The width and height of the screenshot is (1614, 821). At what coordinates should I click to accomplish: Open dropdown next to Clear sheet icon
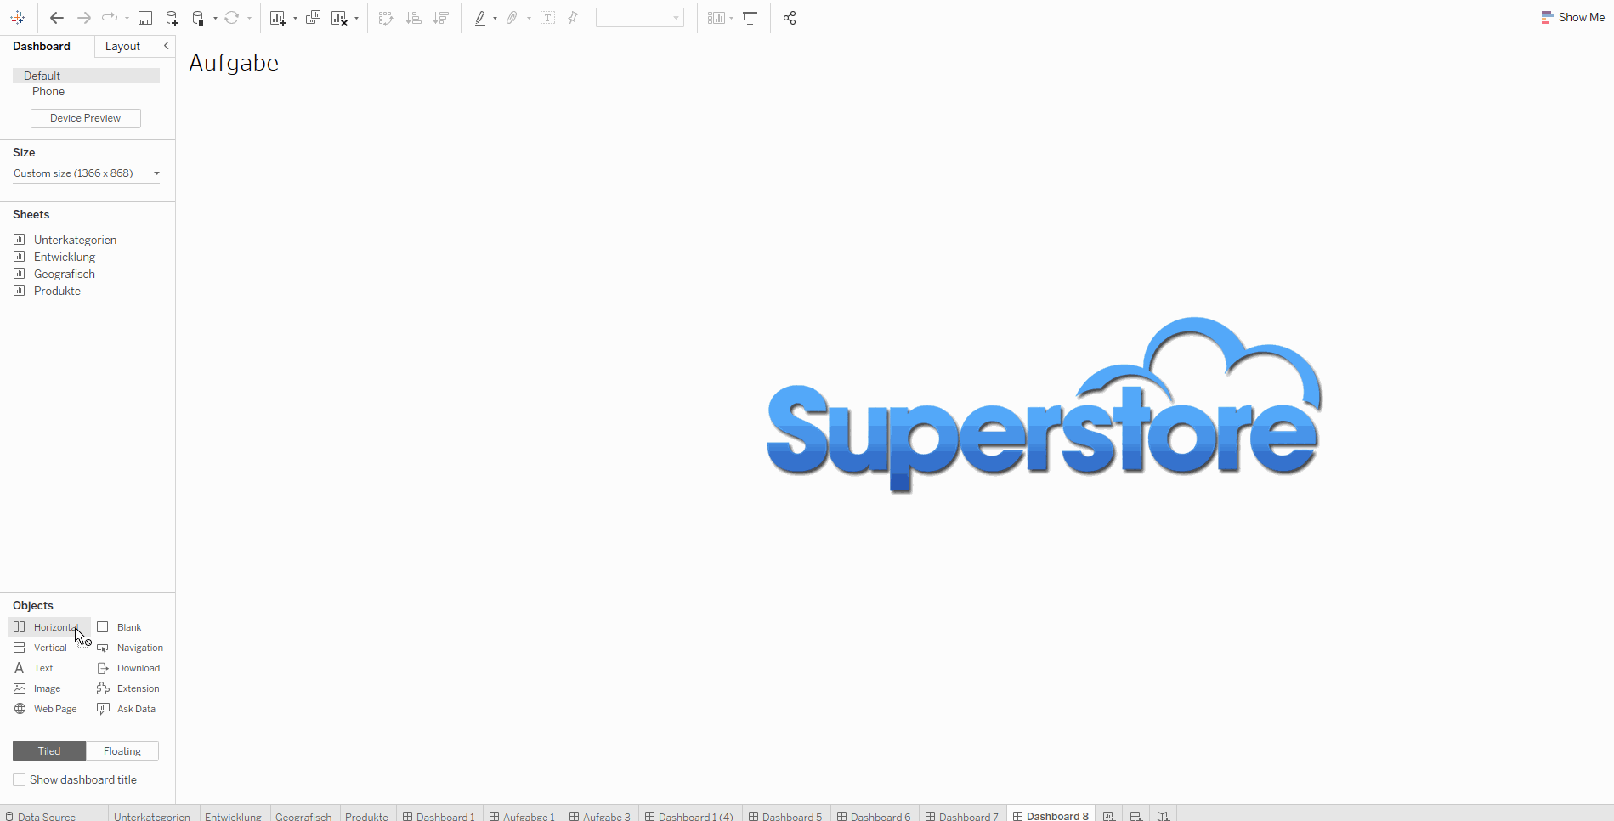coord(356,19)
